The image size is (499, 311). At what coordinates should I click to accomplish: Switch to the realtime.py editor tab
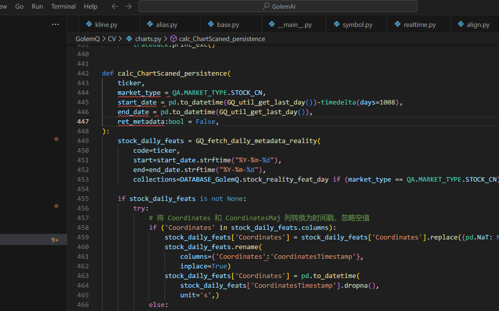coord(419,24)
